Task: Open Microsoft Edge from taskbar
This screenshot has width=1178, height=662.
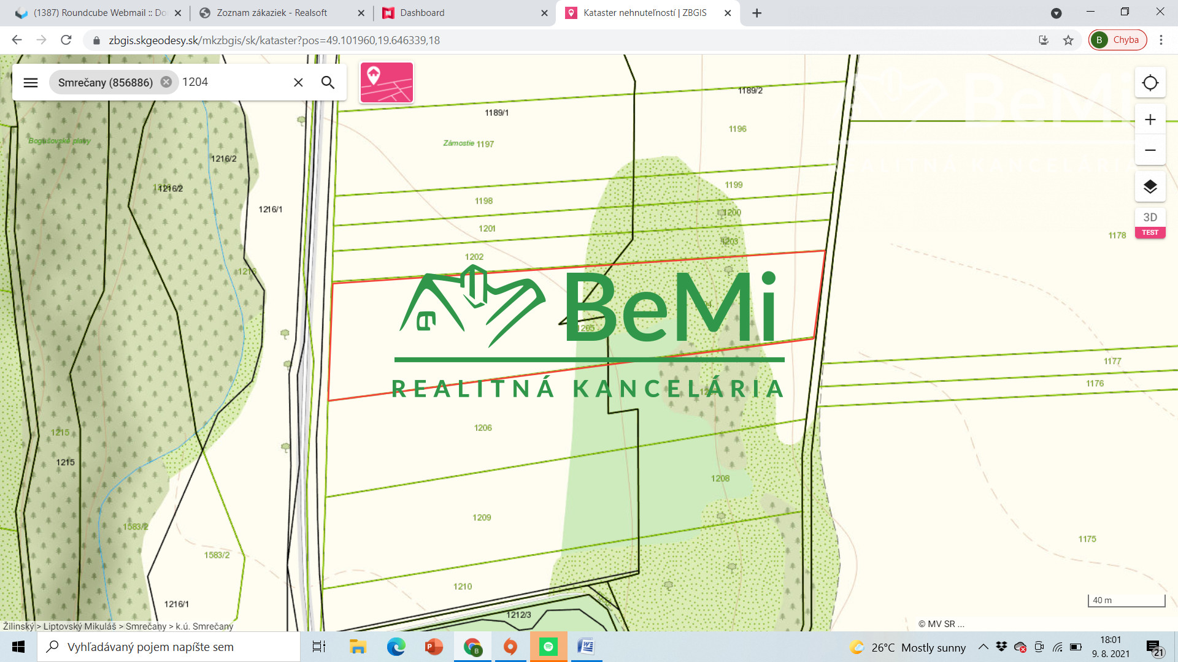Action: point(396,647)
